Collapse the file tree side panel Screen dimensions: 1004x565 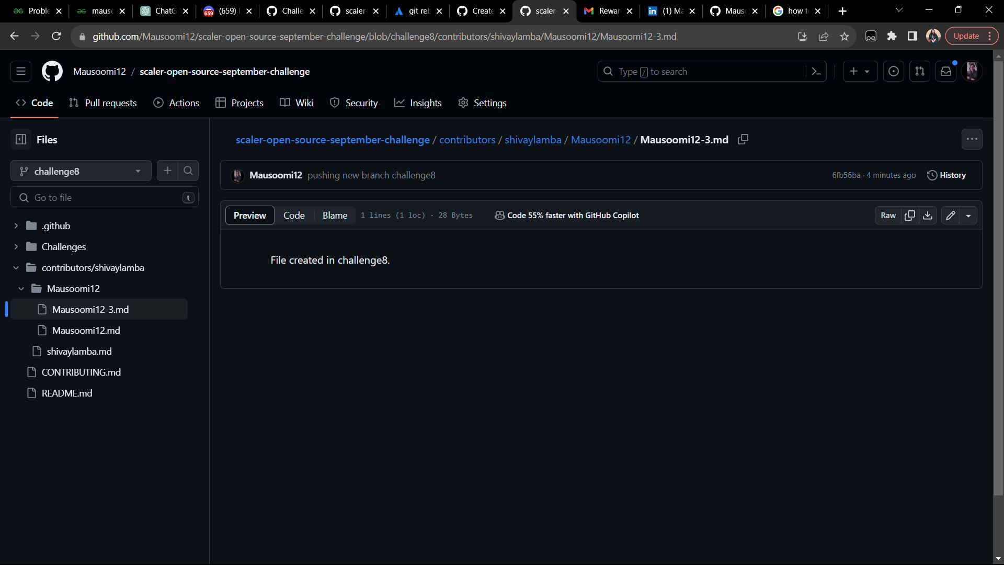21,139
